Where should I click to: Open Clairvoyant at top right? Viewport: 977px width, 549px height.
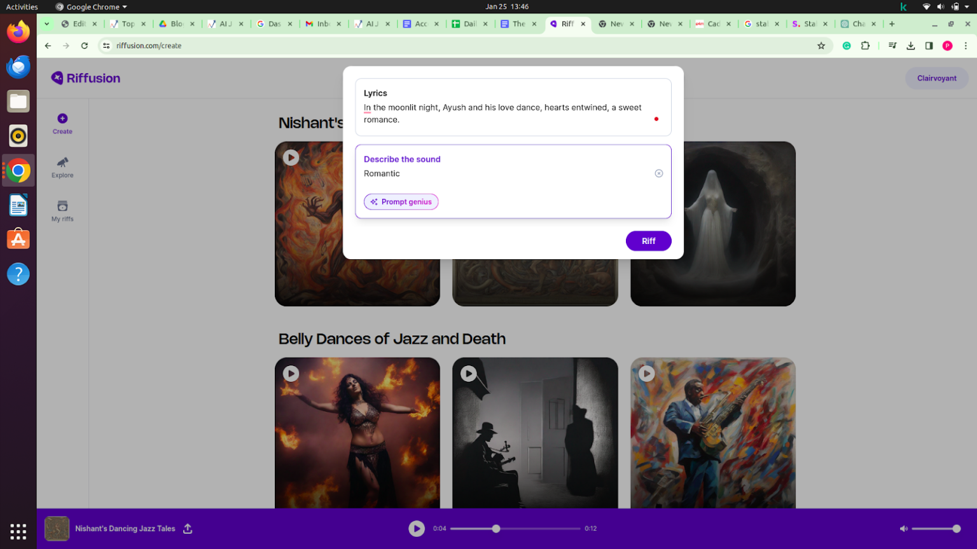click(936, 78)
